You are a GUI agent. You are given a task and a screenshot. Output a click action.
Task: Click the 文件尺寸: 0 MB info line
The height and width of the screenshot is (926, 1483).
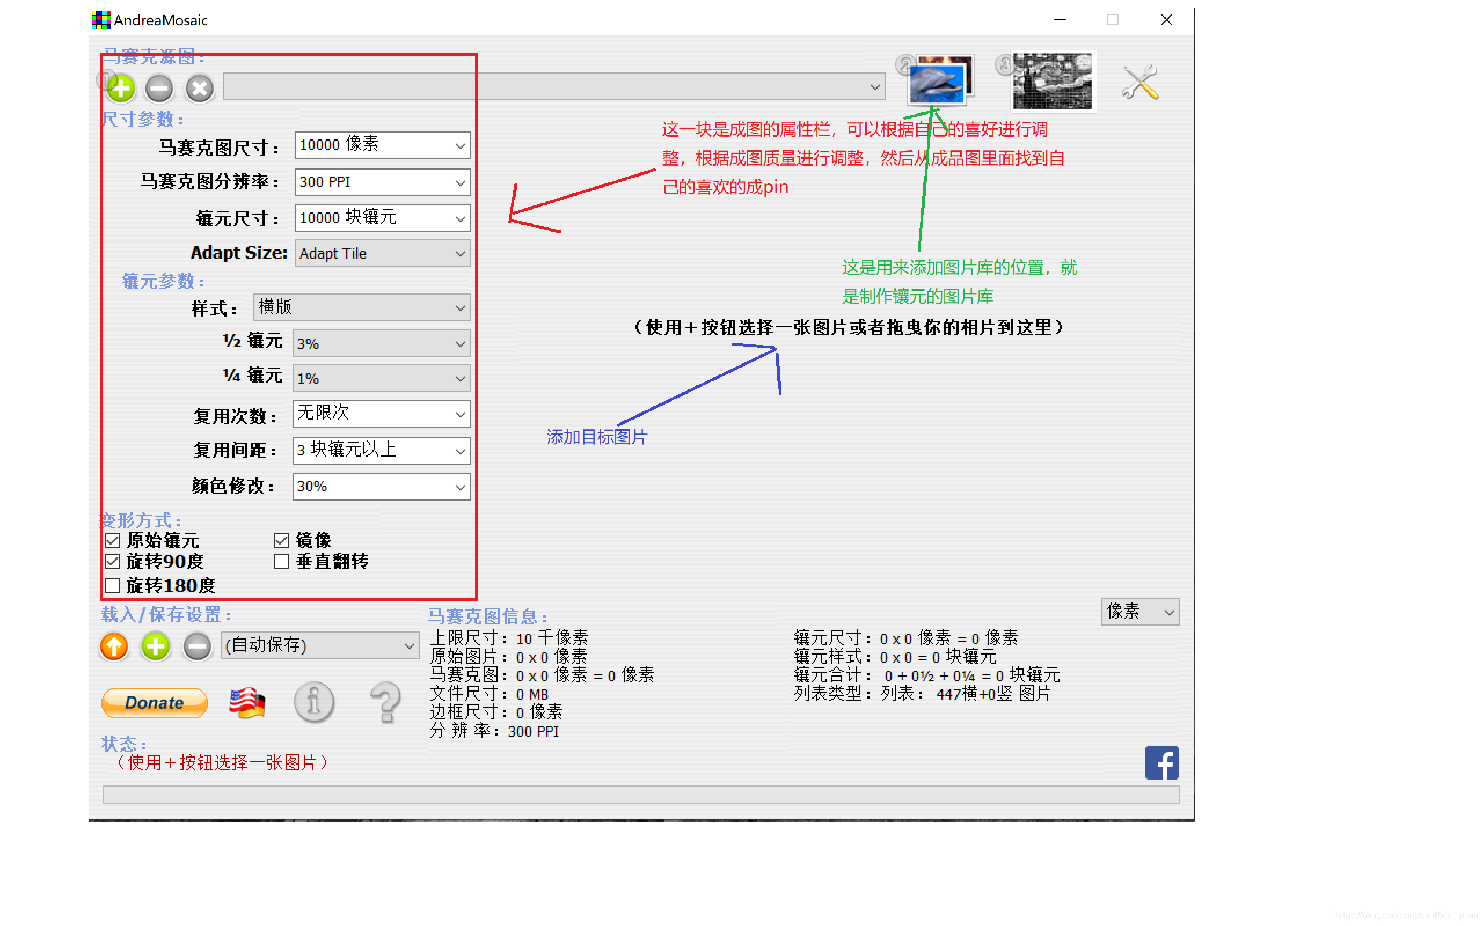pyautogui.click(x=489, y=694)
